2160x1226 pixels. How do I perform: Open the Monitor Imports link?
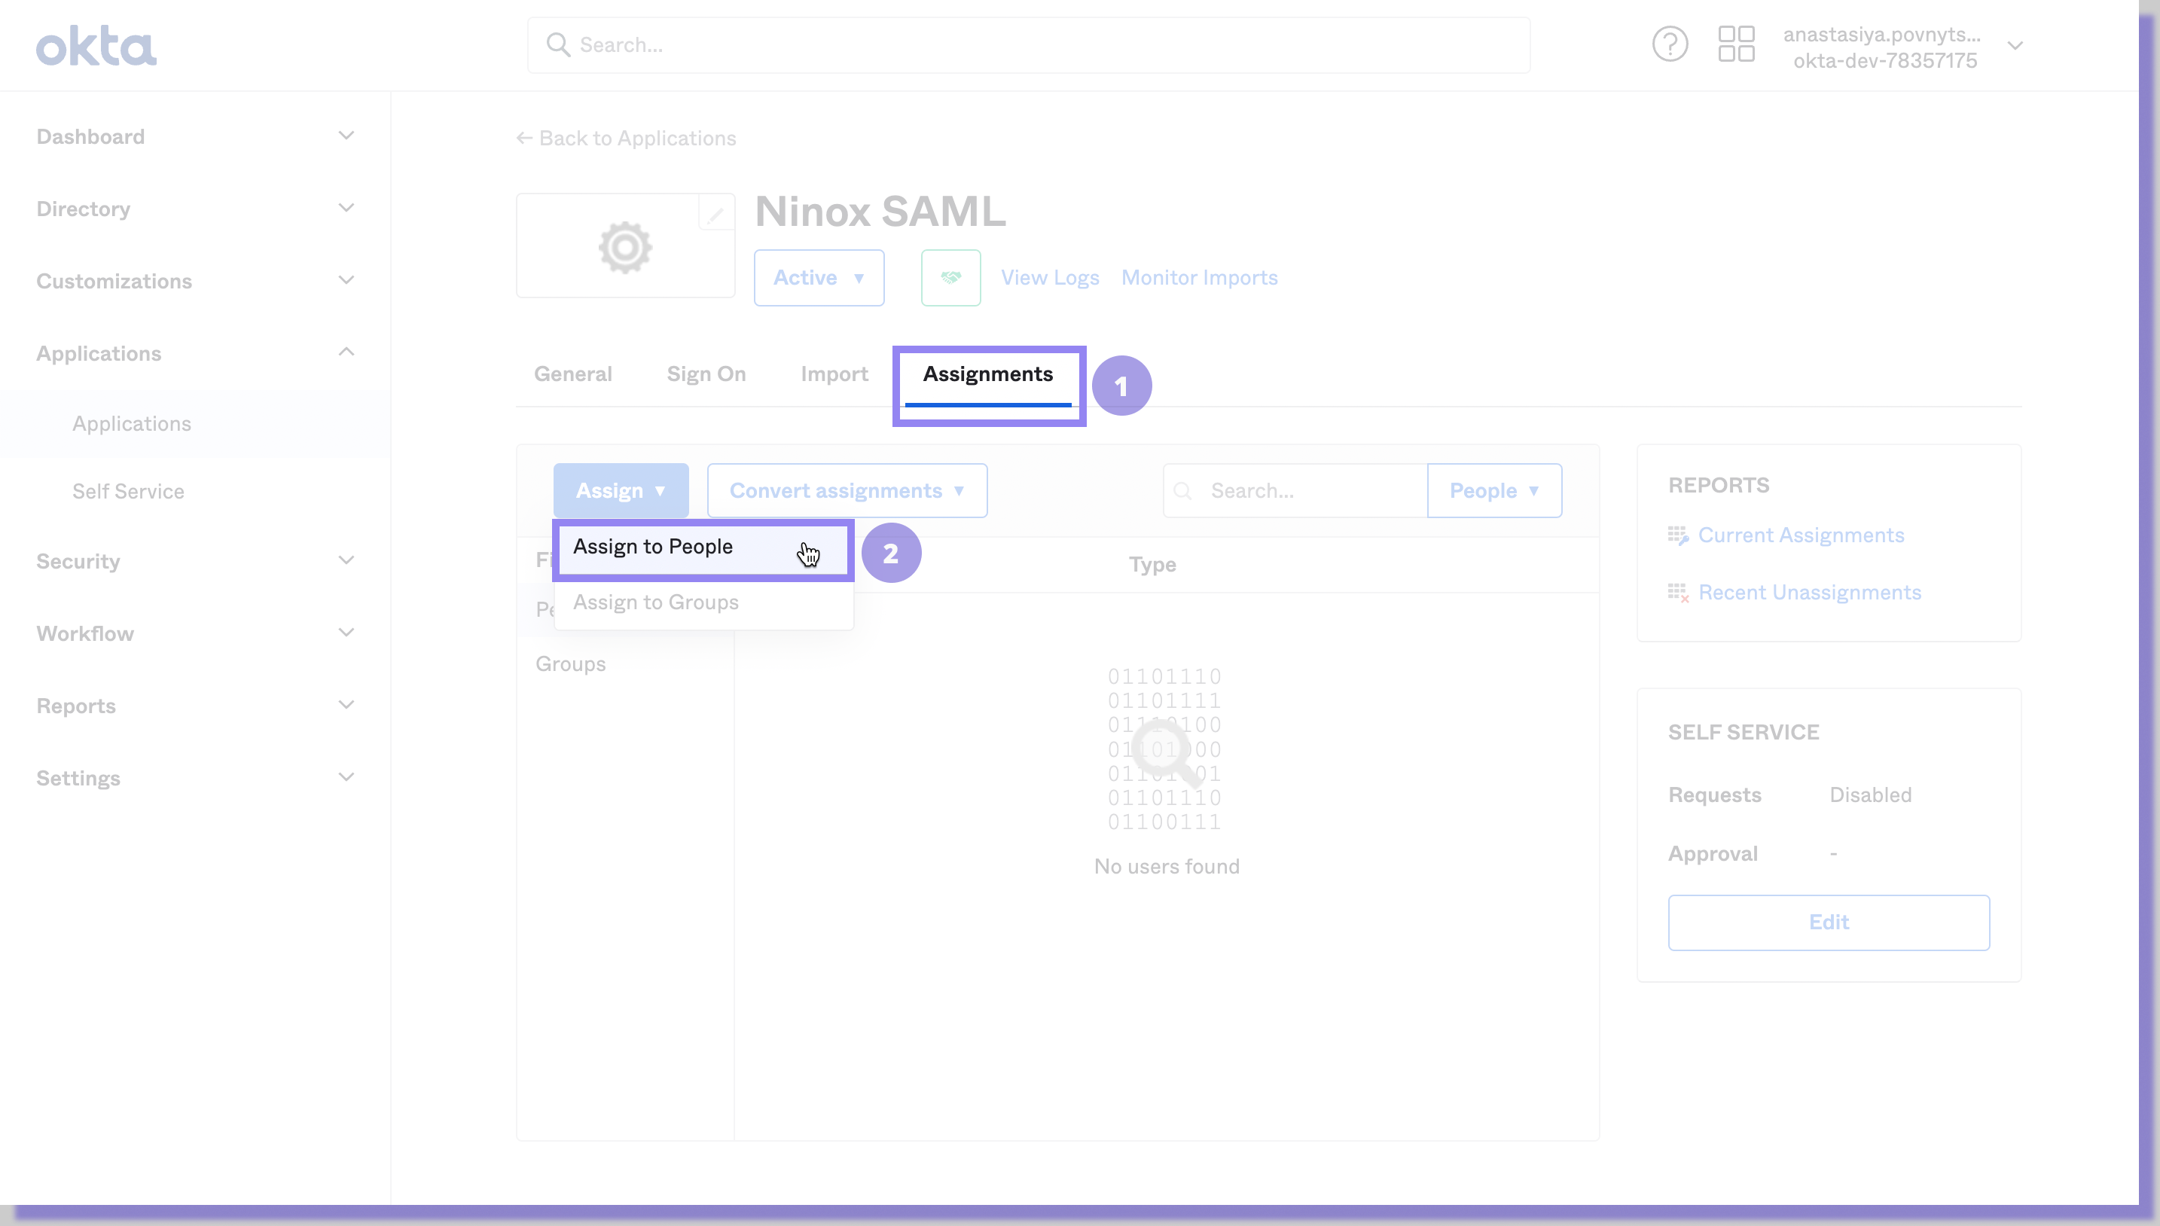coord(1199,277)
